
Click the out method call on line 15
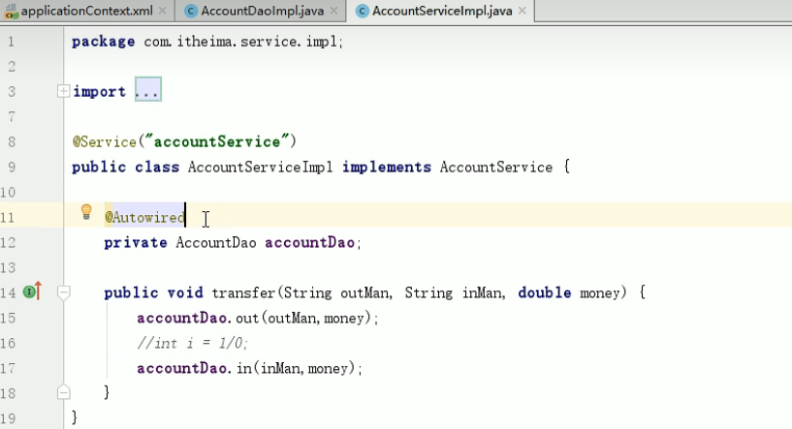pyautogui.click(x=247, y=318)
